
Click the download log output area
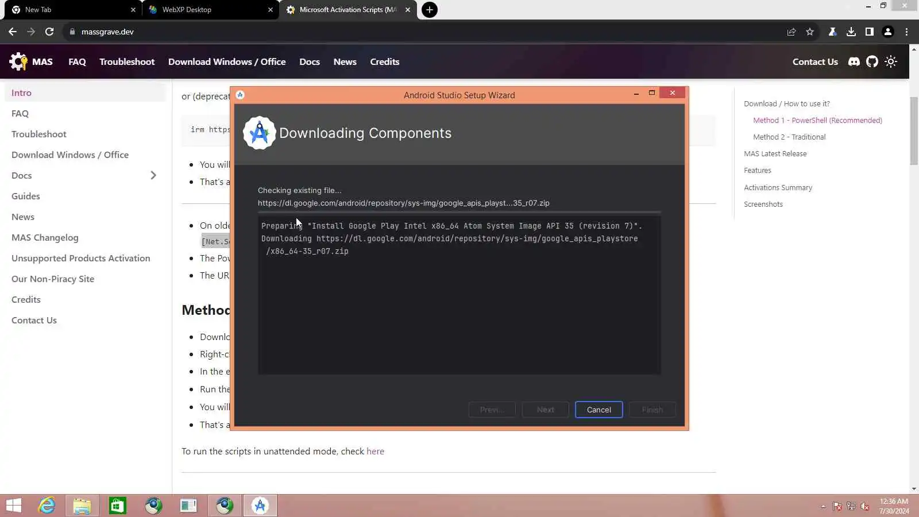459,296
